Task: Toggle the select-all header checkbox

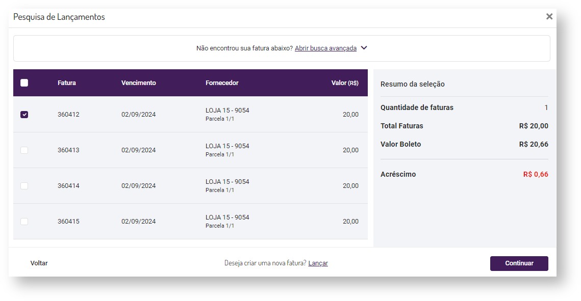Action: 24,83
